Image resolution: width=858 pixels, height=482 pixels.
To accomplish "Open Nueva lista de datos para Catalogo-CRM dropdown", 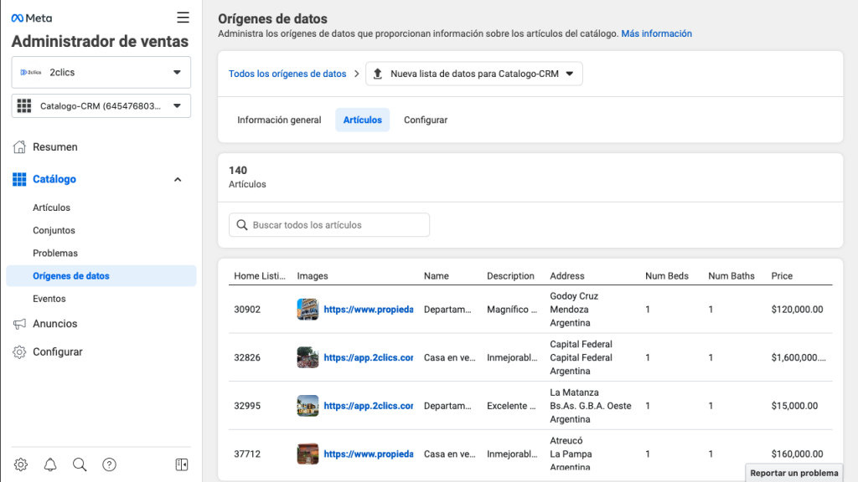I will point(474,74).
